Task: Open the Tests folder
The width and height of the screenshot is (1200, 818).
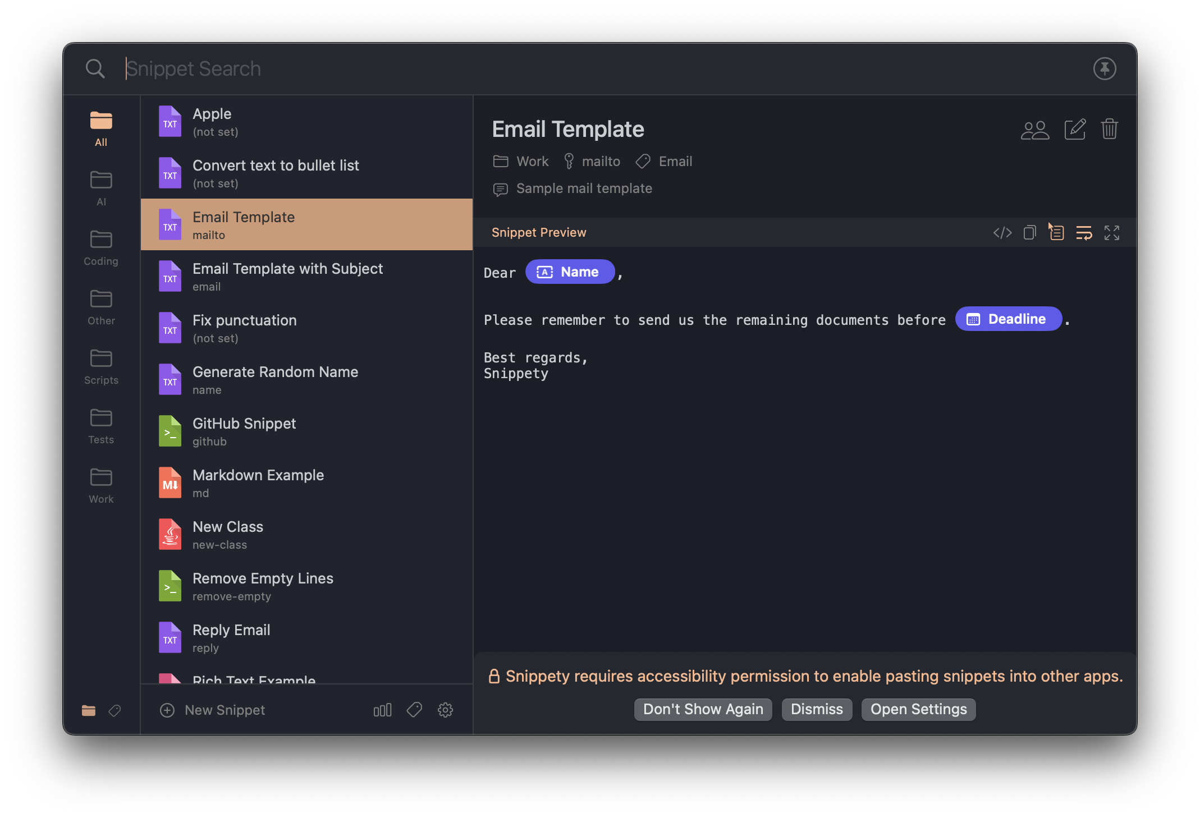Action: click(x=101, y=426)
